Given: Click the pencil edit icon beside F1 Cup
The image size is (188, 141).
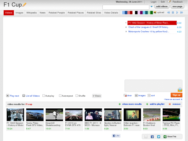Looking at the screenshot, I should coord(24,5).
